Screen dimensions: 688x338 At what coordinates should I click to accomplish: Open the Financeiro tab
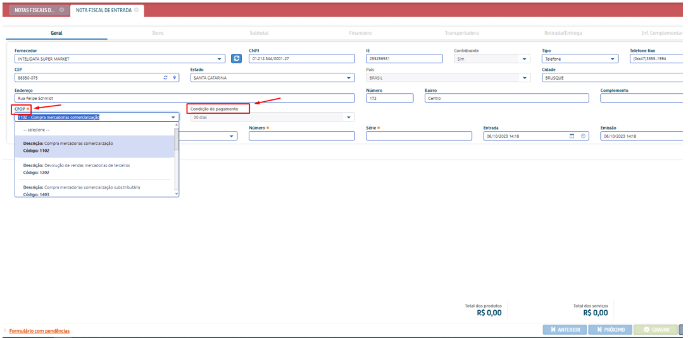tap(360, 33)
